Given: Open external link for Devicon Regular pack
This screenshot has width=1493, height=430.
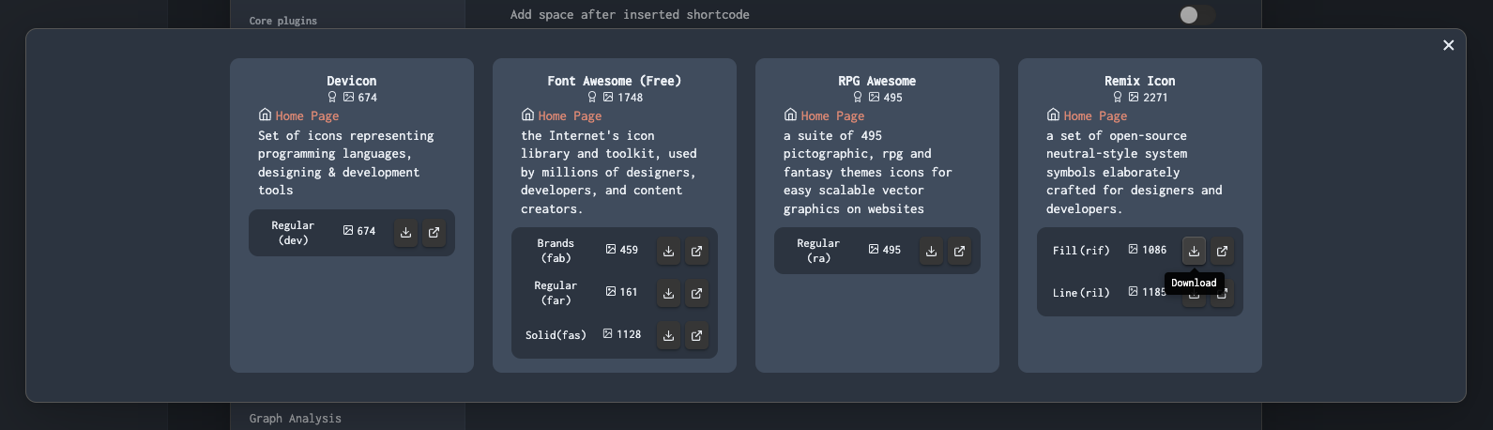Looking at the screenshot, I should 434,233.
